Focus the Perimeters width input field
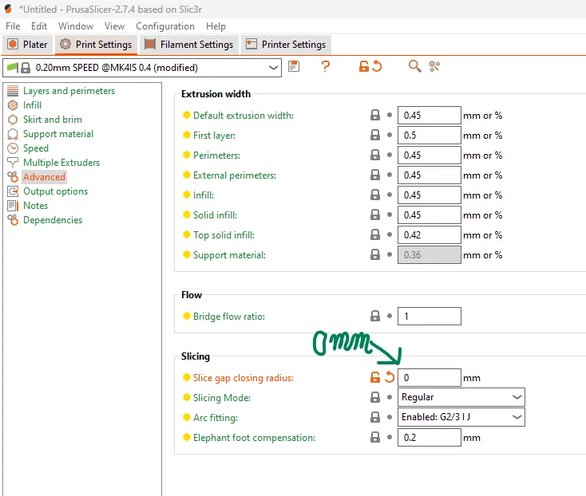 [x=429, y=155]
